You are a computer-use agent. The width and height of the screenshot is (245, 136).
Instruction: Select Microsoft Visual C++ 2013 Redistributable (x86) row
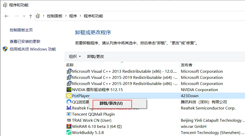[x=124, y=71]
